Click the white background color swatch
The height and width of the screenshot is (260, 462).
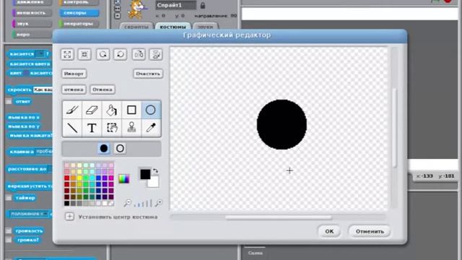coord(154,183)
